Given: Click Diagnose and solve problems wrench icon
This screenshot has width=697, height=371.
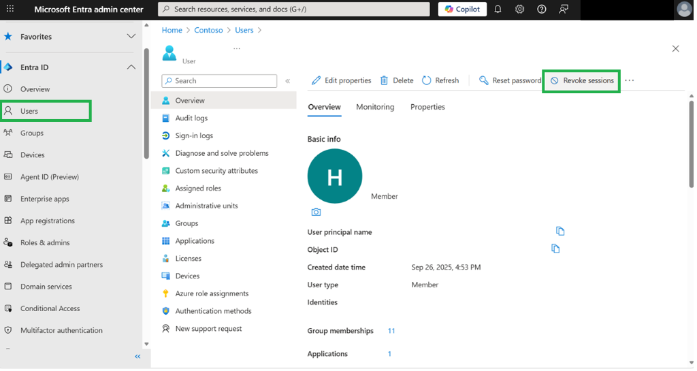Looking at the screenshot, I should coord(166,153).
